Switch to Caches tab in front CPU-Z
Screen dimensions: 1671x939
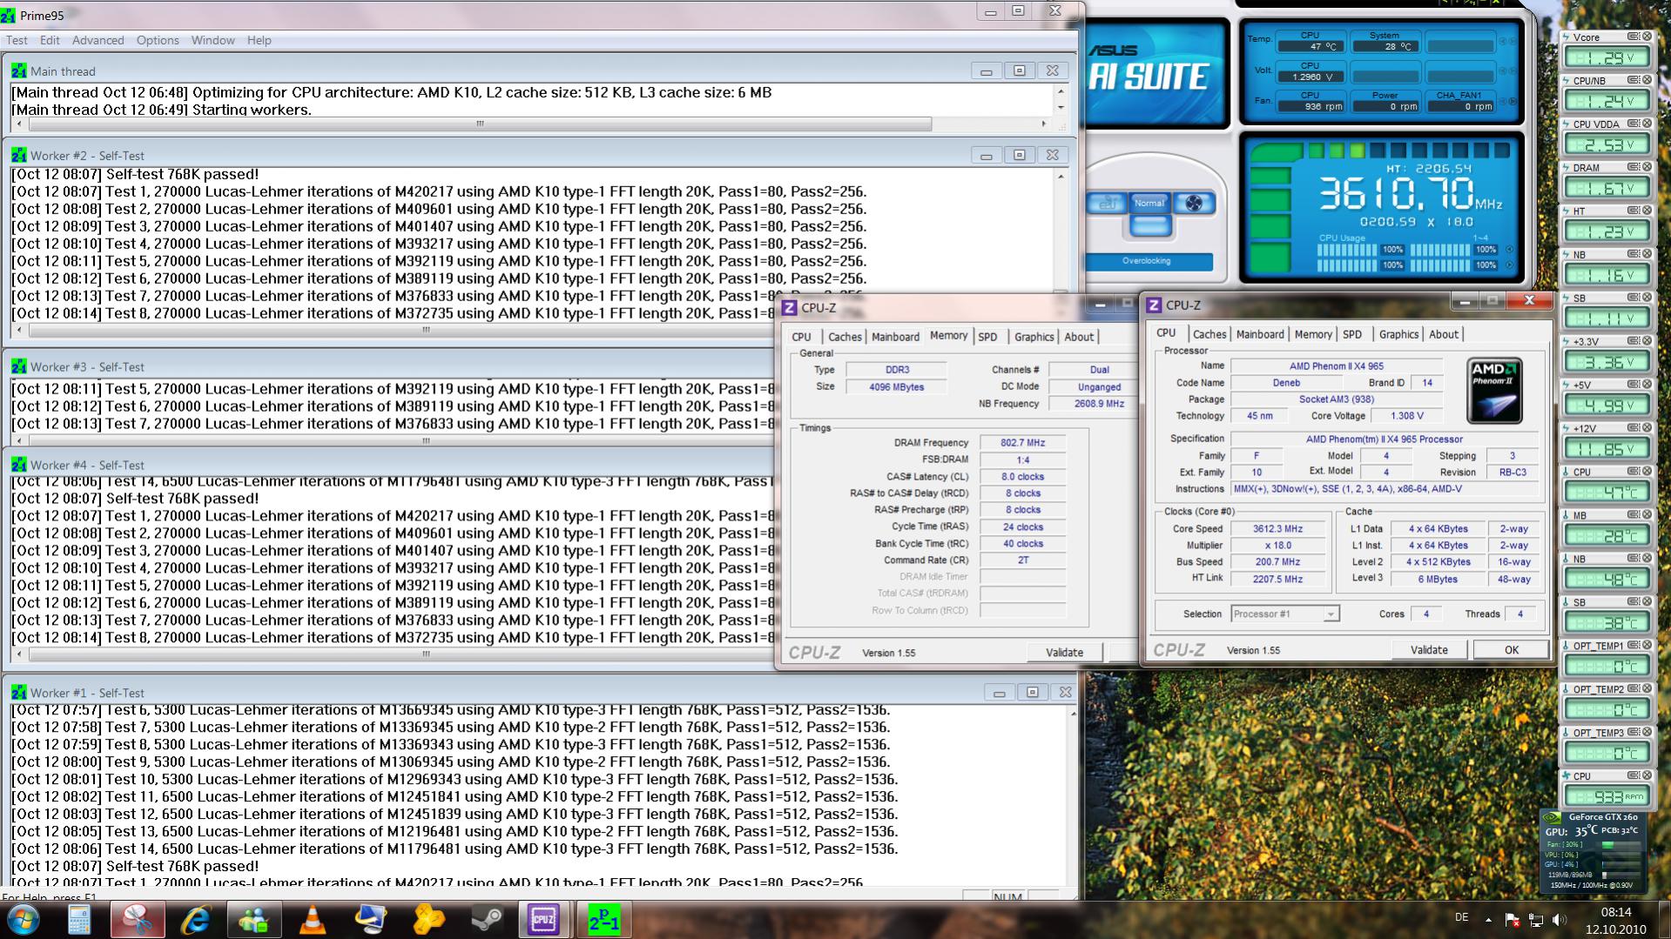[x=1209, y=334]
